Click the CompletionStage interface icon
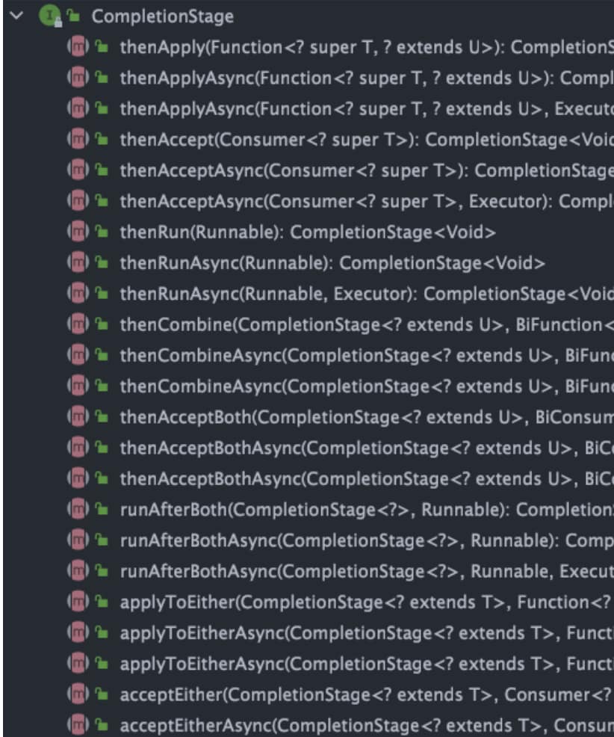The image size is (614, 737). (x=48, y=16)
